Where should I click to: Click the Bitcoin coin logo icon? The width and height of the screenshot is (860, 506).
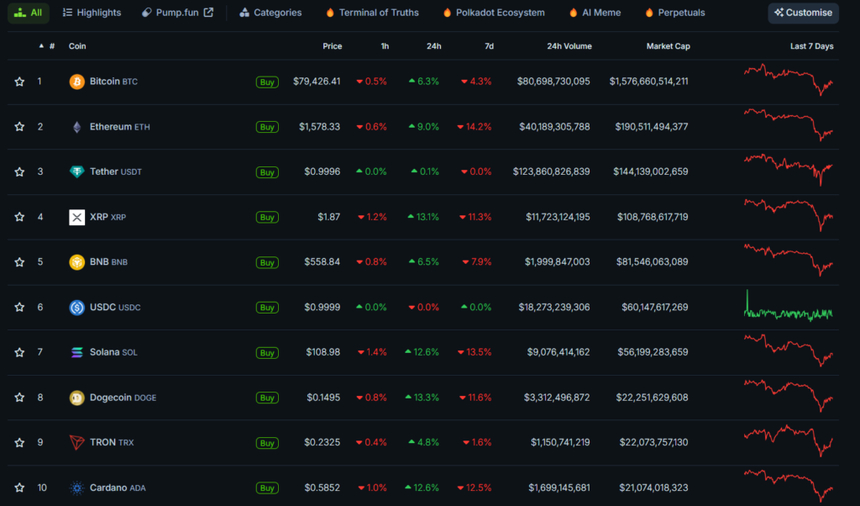76,82
